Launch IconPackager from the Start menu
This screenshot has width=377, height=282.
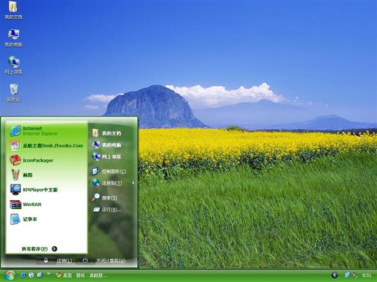click(x=47, y=160)
